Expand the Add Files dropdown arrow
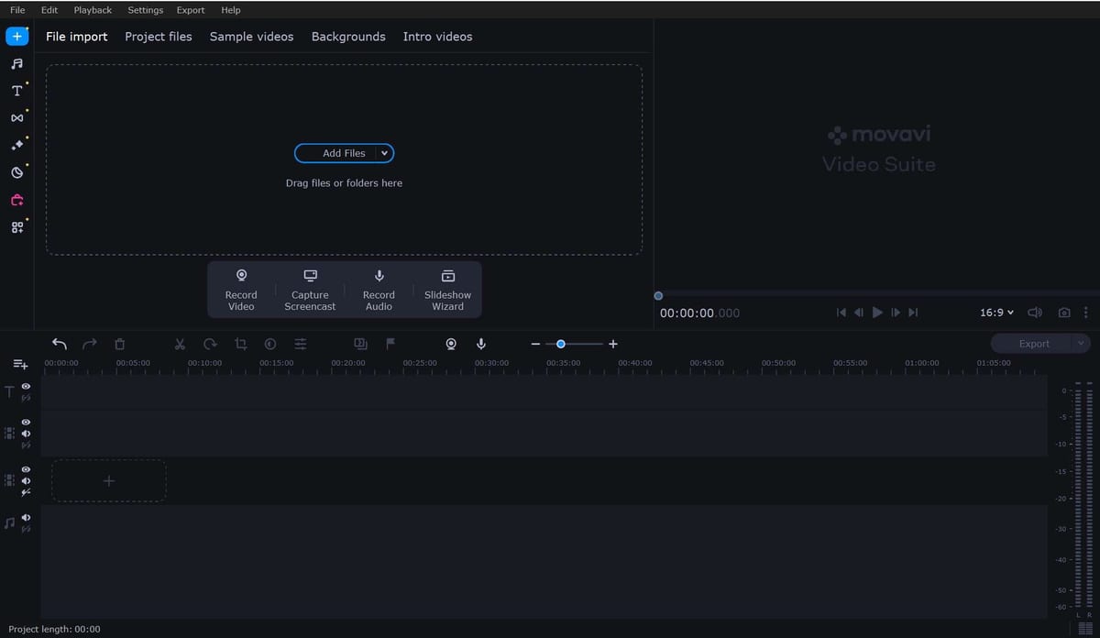The width and height of the screenshot is (1100, 638). pos(384,153)
